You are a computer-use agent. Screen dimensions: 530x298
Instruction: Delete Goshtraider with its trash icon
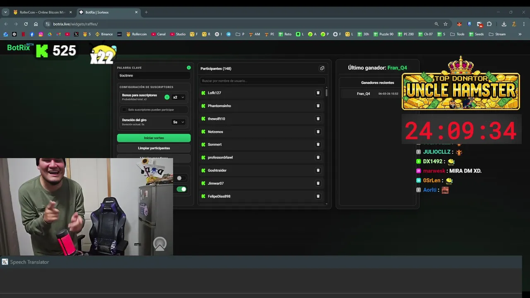(x=318, y=170)
